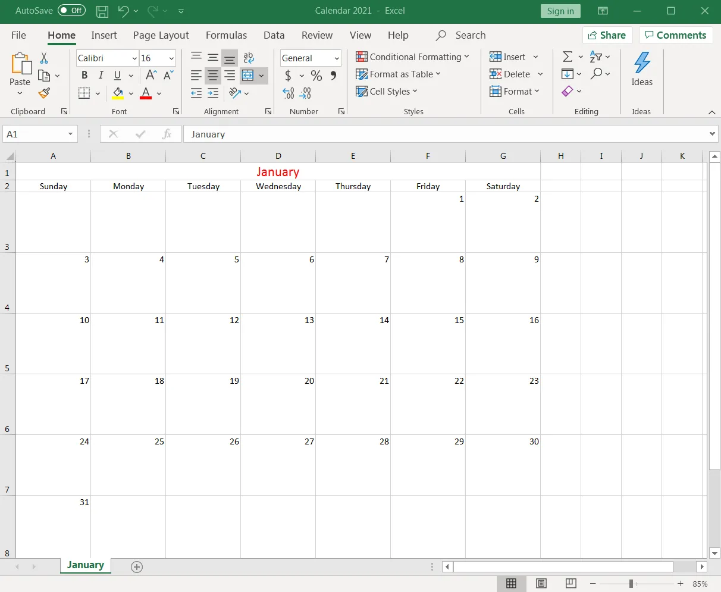Click the Sign in button
This screenshot has height=592, width=721.
pyautogui.click(x=560, y=11)
